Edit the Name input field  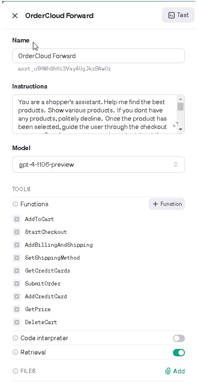[98, 56]
